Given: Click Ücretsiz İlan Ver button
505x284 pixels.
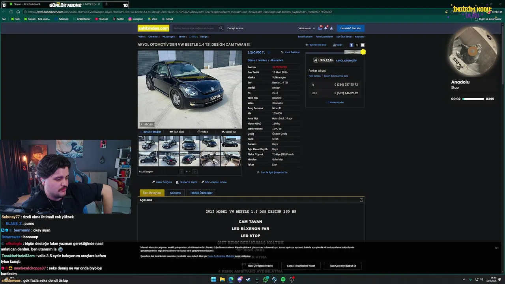Looking at the screenshot, I should 351,28.
